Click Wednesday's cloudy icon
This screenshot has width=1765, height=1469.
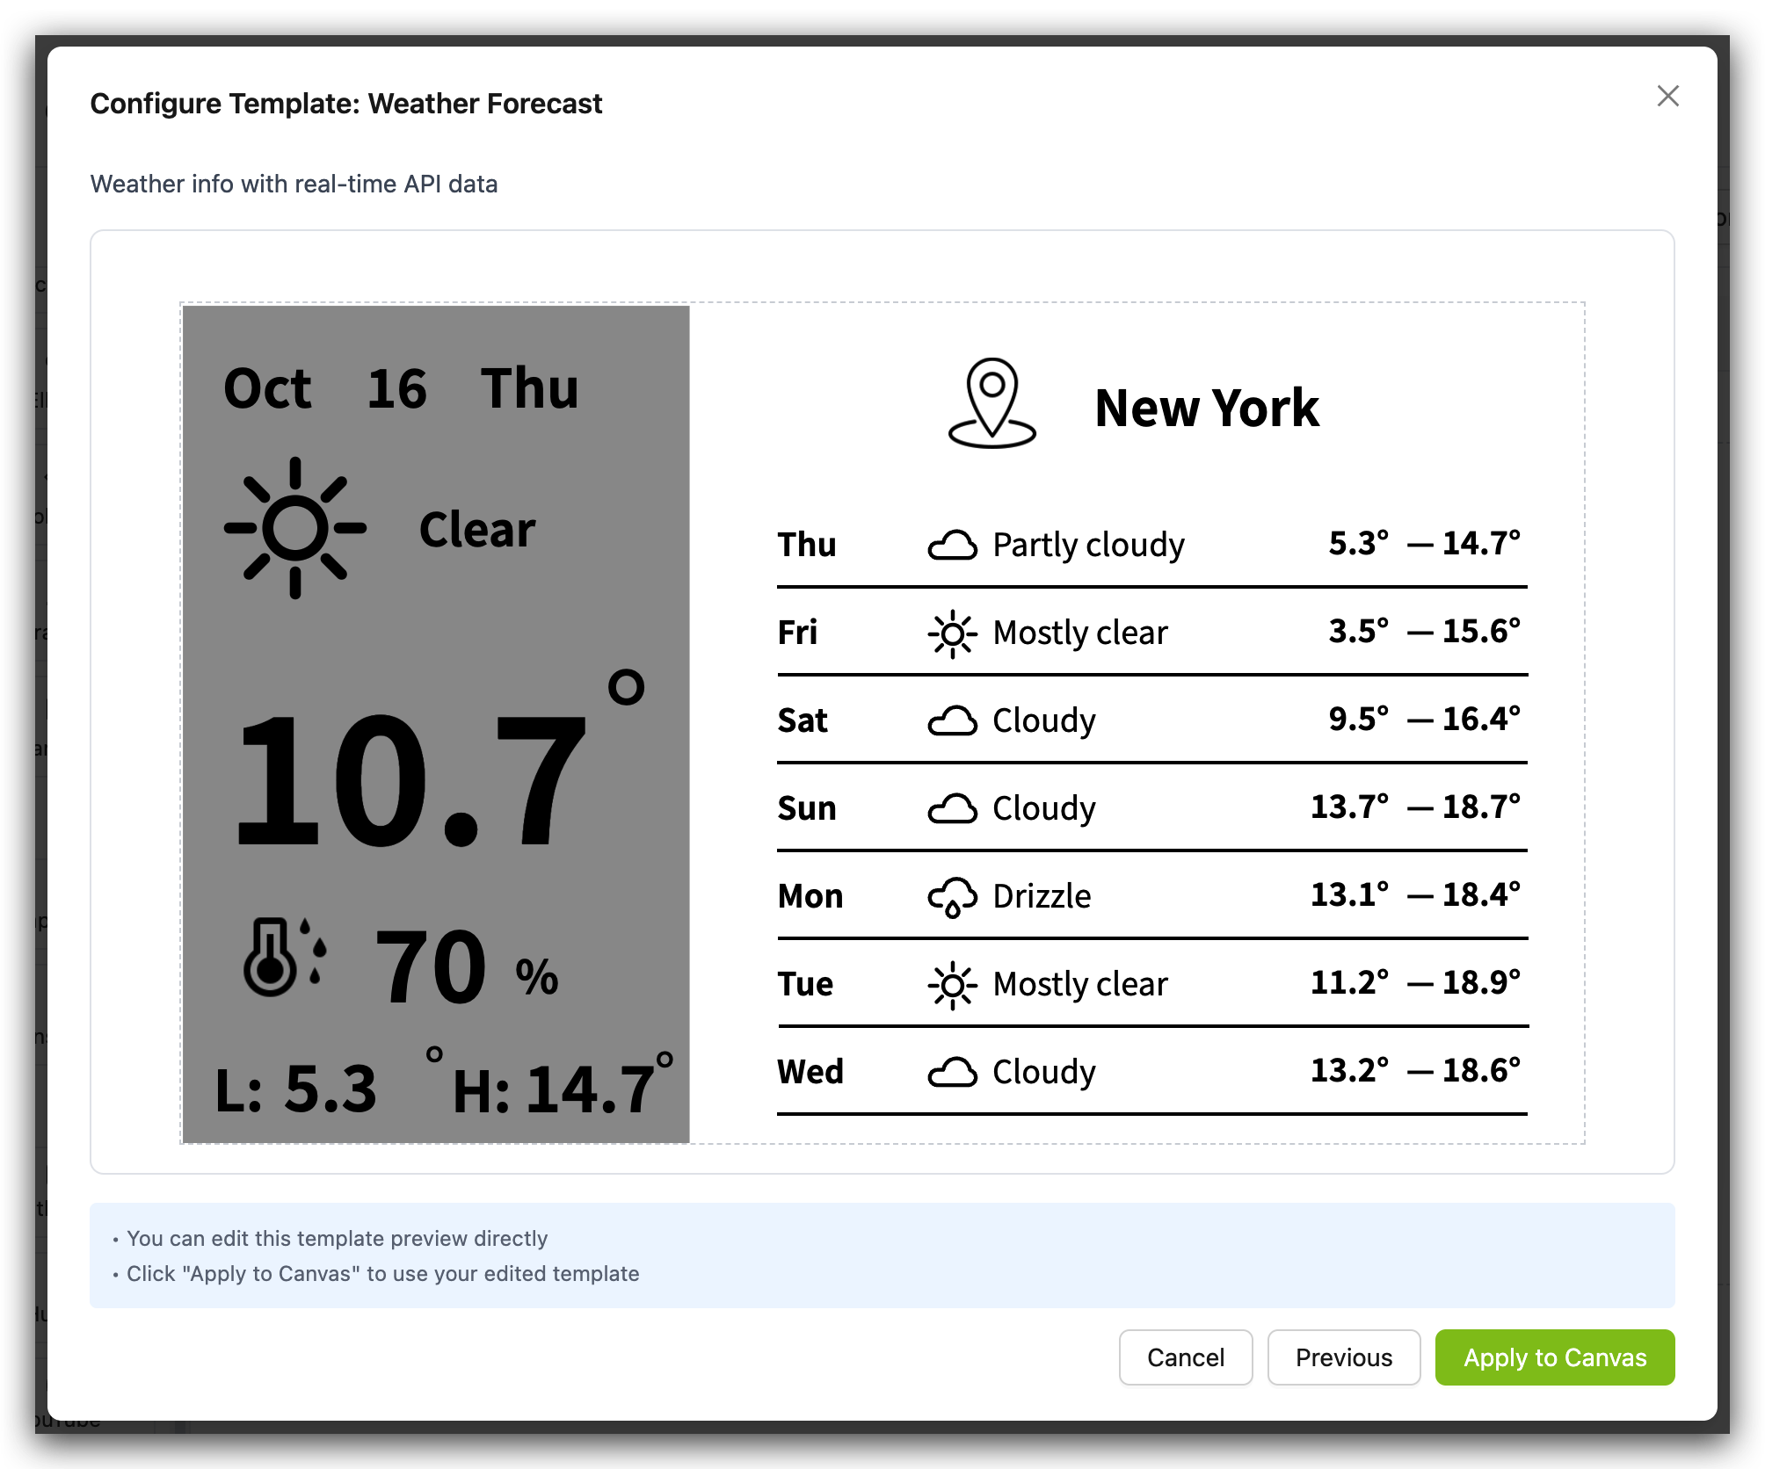(x=952, y=1073)
